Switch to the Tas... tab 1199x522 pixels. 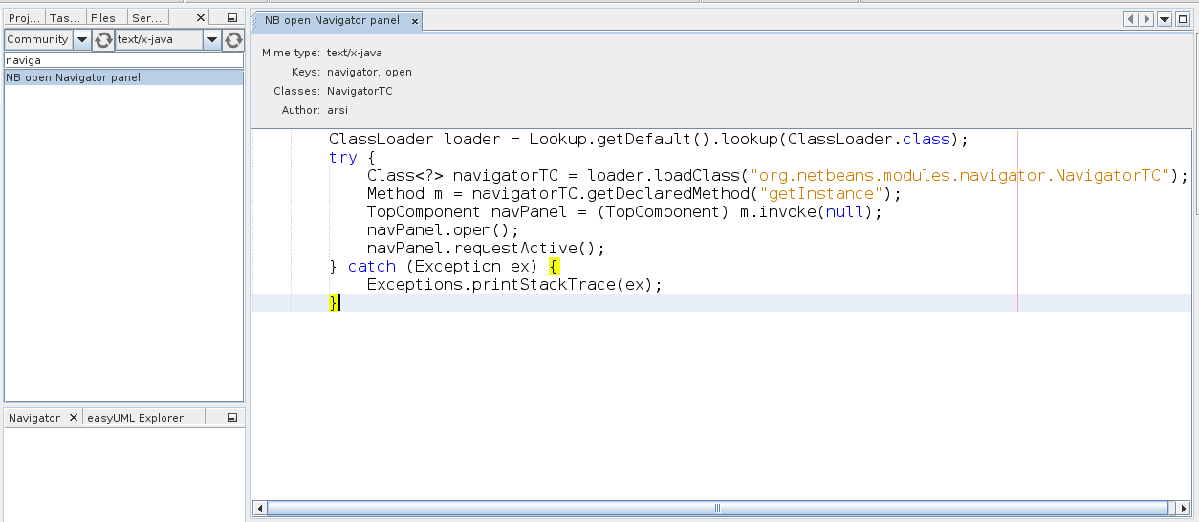pyautogui.click(x=65, y=18)
